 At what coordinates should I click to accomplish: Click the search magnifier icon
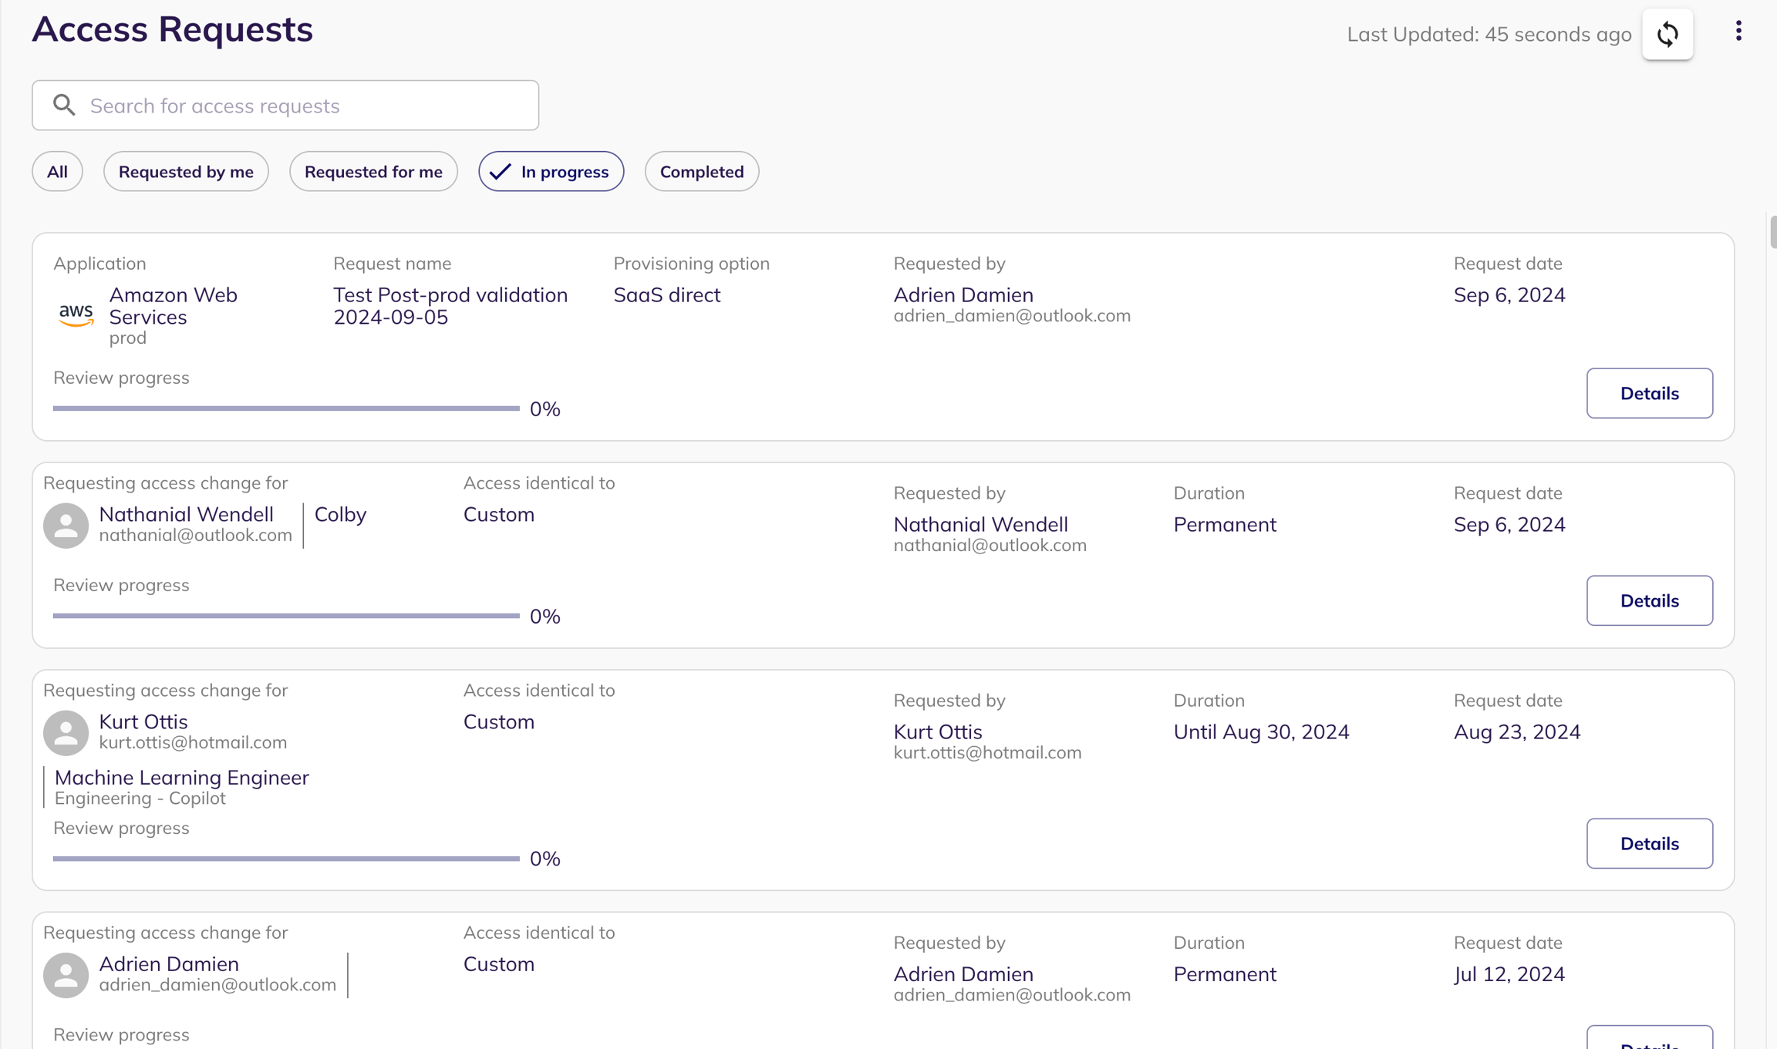point(65,105)
